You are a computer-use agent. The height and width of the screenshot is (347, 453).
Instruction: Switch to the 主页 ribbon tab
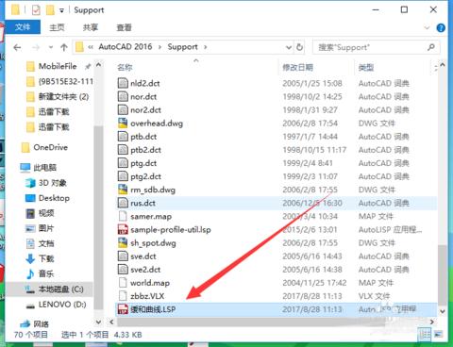tap(57, 27)
